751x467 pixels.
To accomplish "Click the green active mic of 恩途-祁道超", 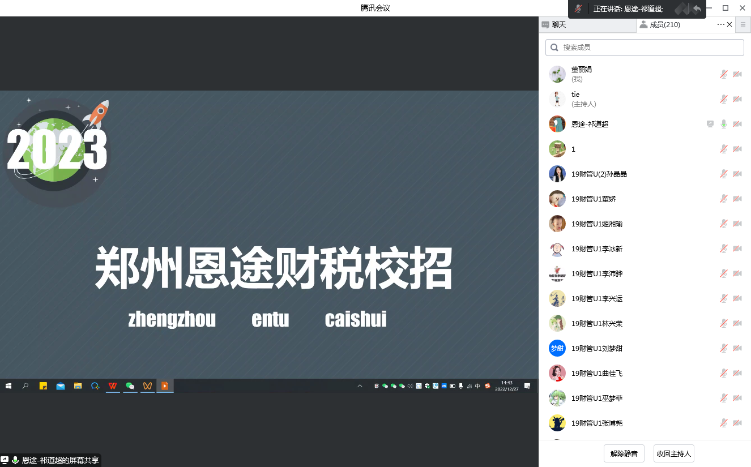I will pos(723,124).
